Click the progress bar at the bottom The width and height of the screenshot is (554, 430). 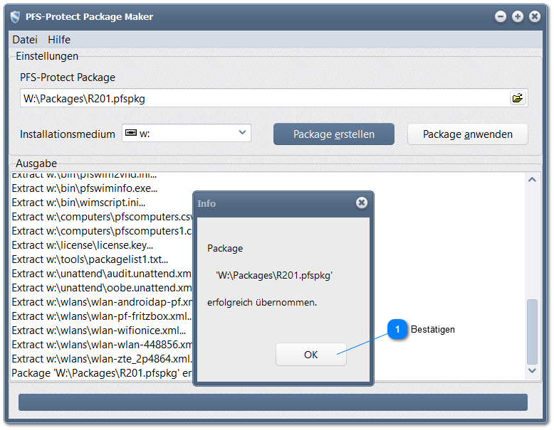click(x=273, y=402)
